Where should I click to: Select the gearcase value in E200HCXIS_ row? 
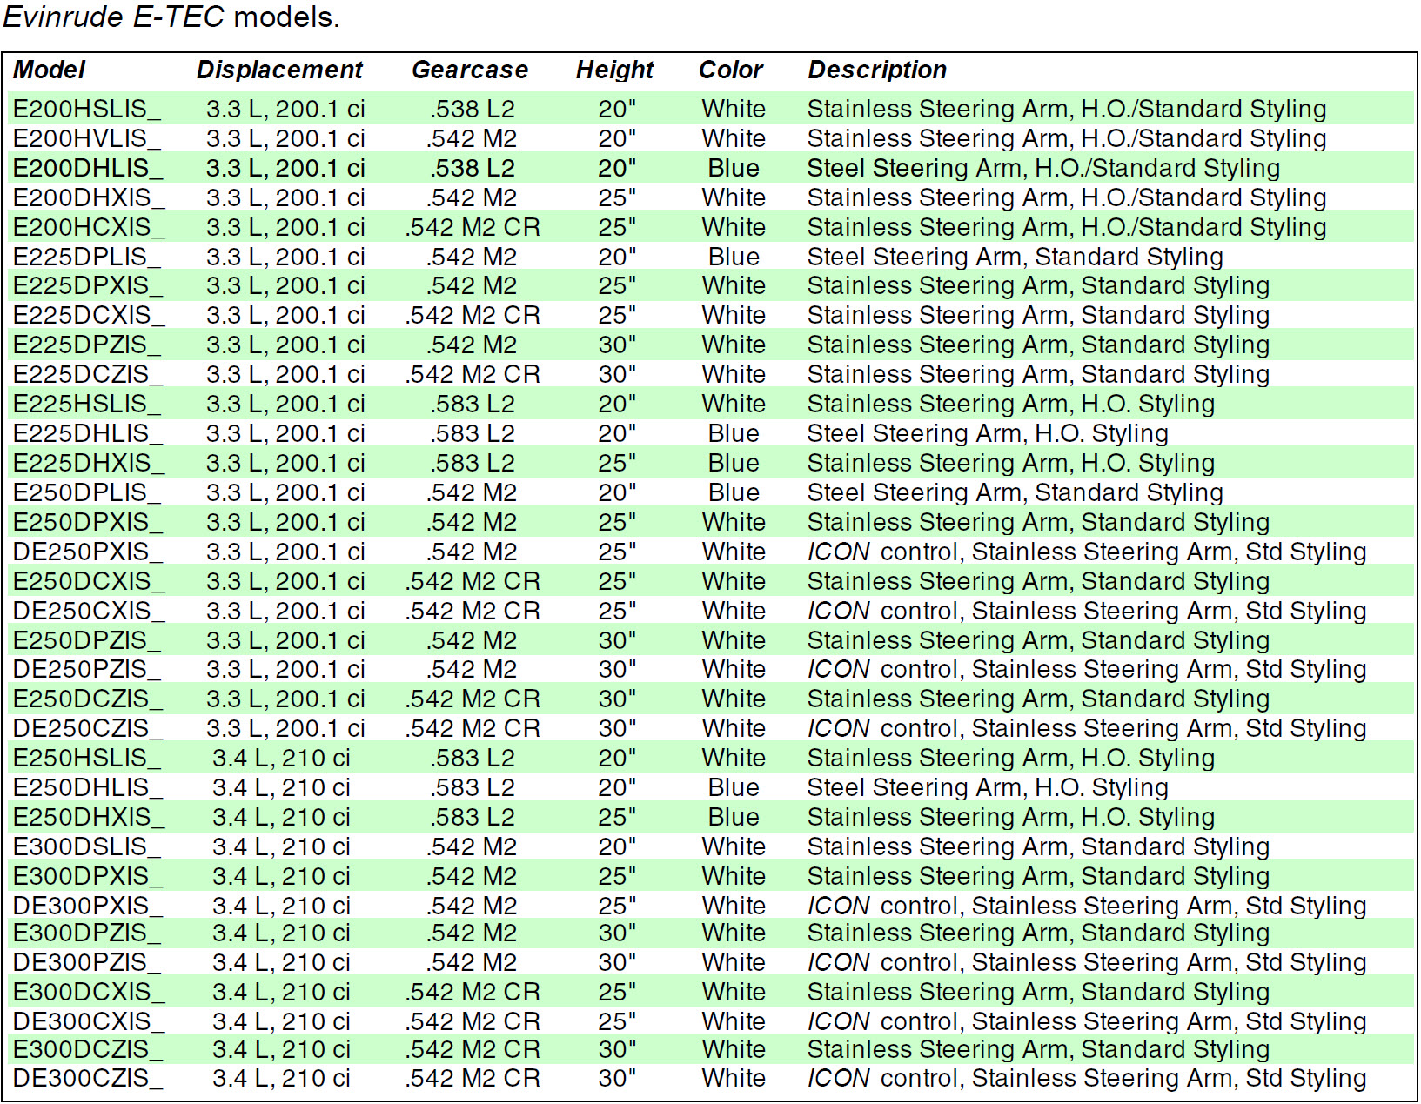tap(473, 227)
